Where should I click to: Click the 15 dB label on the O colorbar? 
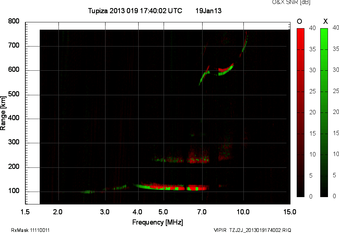tap(312, 133)
